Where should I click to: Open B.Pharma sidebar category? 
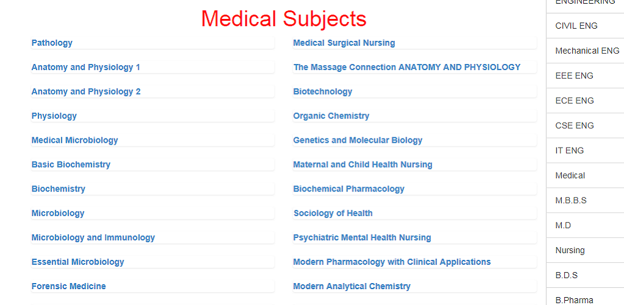point(585,296)
